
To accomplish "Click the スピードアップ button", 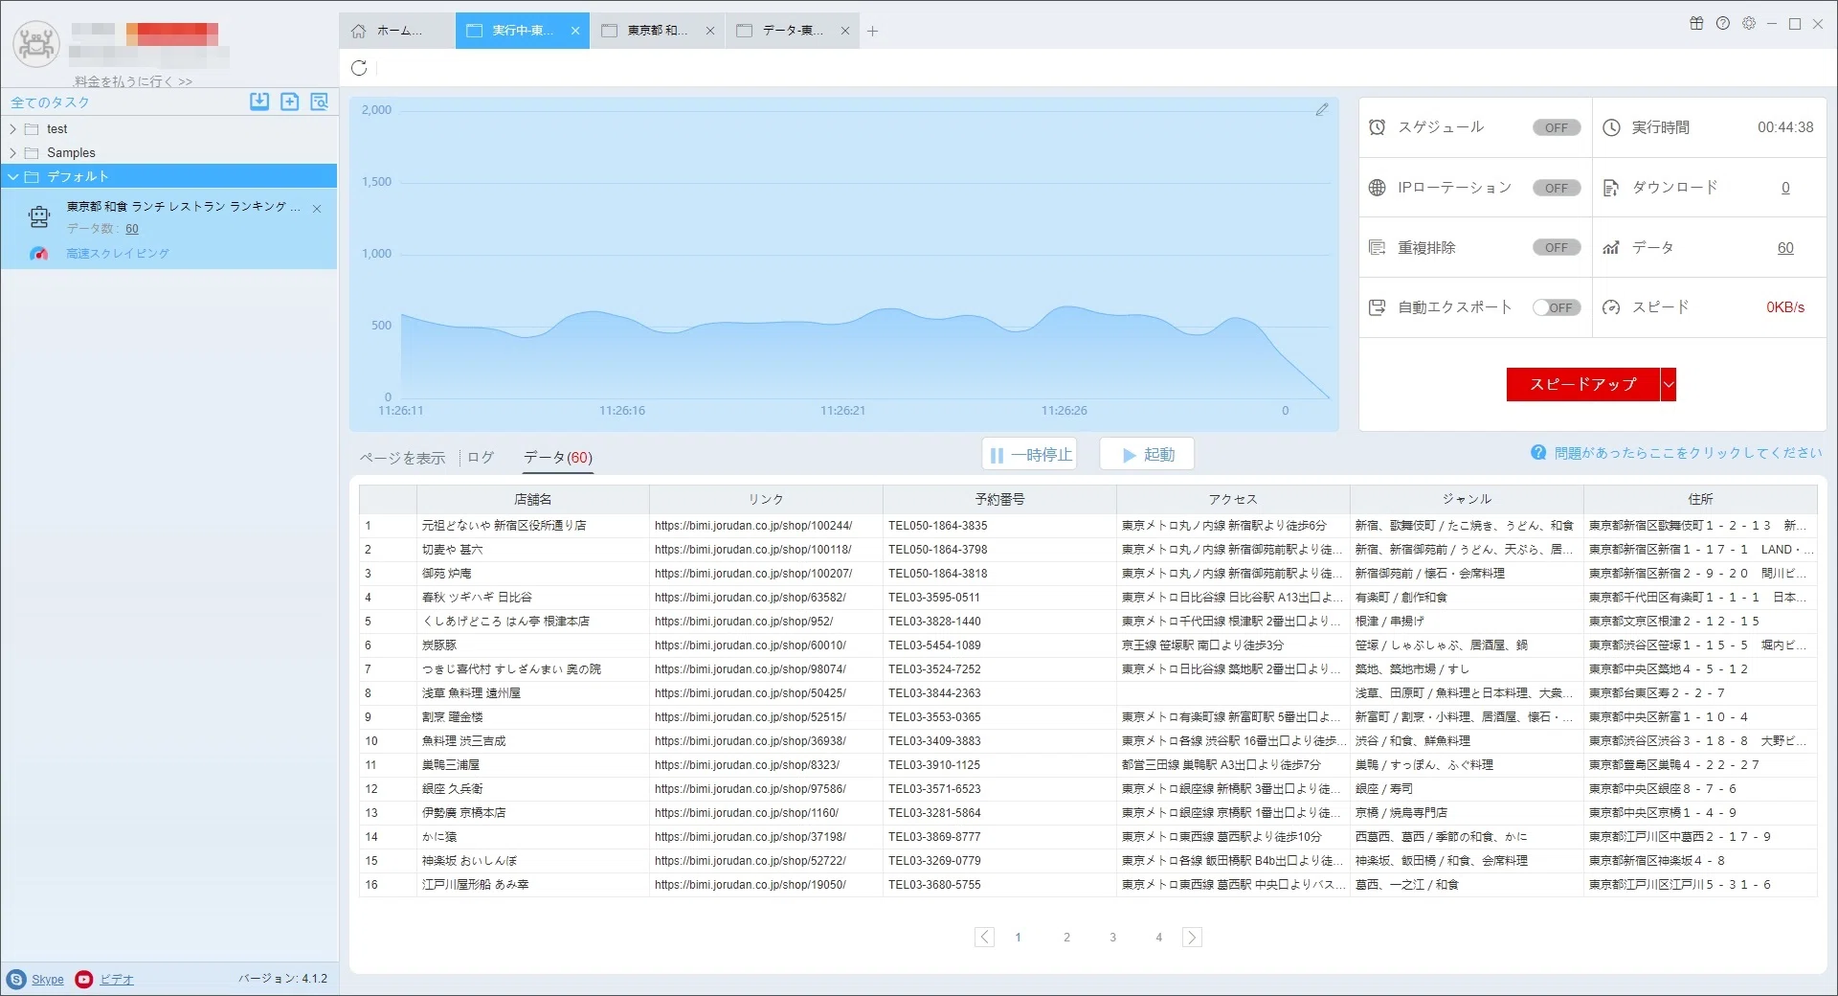I will [1583, 384].
